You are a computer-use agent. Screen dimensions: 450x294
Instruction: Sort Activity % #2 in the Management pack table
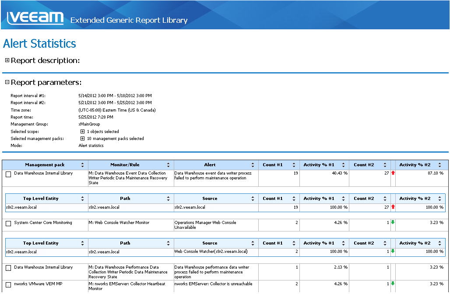coord(439,165)
